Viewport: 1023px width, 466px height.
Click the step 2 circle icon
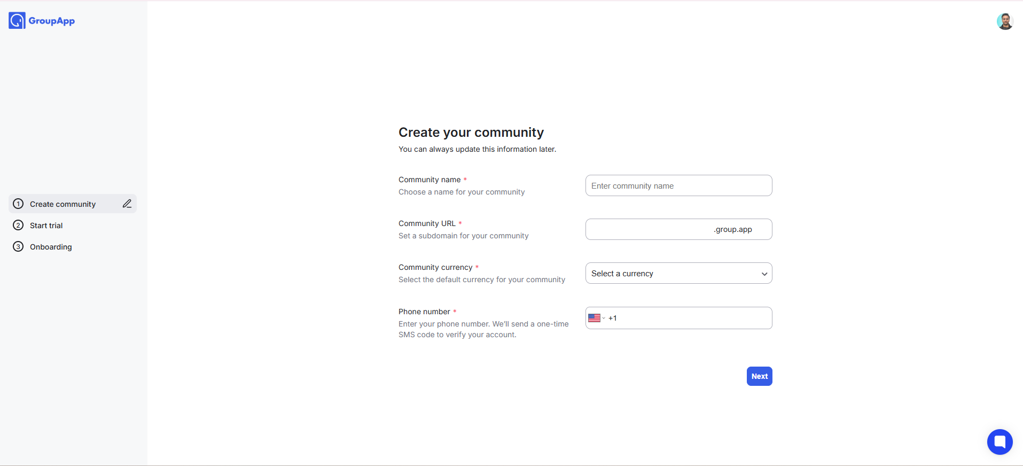[x=18, y=225]
